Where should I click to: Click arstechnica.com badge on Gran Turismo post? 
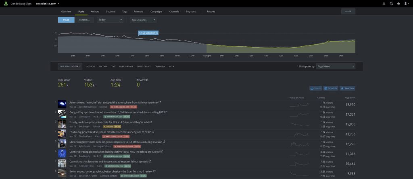click(x=133, y=176)
